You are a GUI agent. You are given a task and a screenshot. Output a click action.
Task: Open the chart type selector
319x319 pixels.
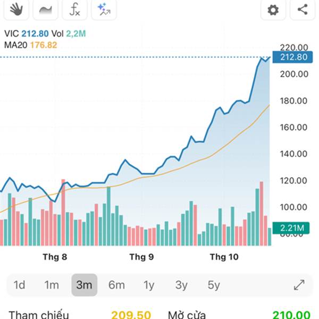tap(46, 9)
